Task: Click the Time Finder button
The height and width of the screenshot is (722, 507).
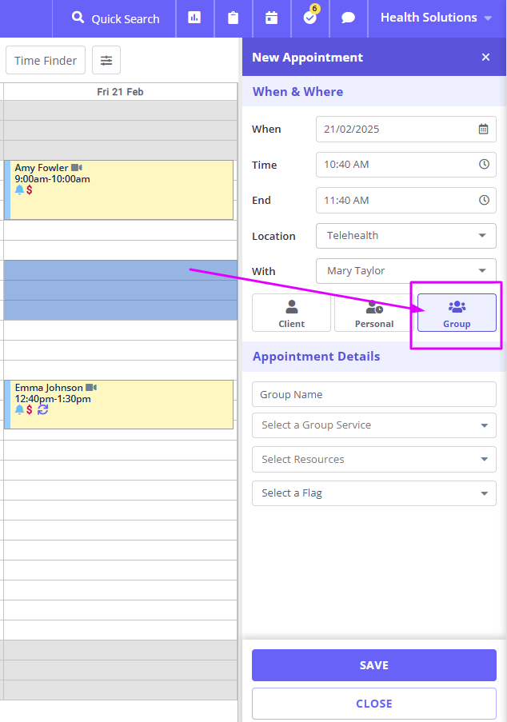Action: [x=46, y=60]
